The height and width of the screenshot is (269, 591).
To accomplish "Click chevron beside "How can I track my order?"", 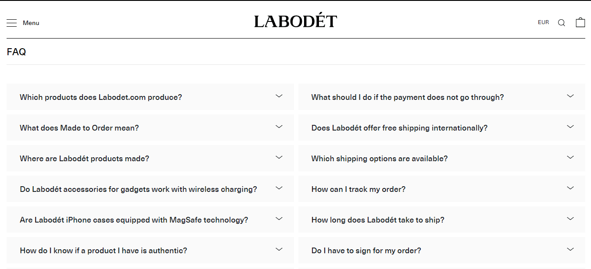I will pos(570,188).
